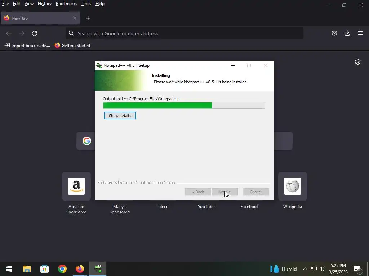Click the Notepad++ installer icon in the title bar
The image size is (369, 276).
point(99,65)
